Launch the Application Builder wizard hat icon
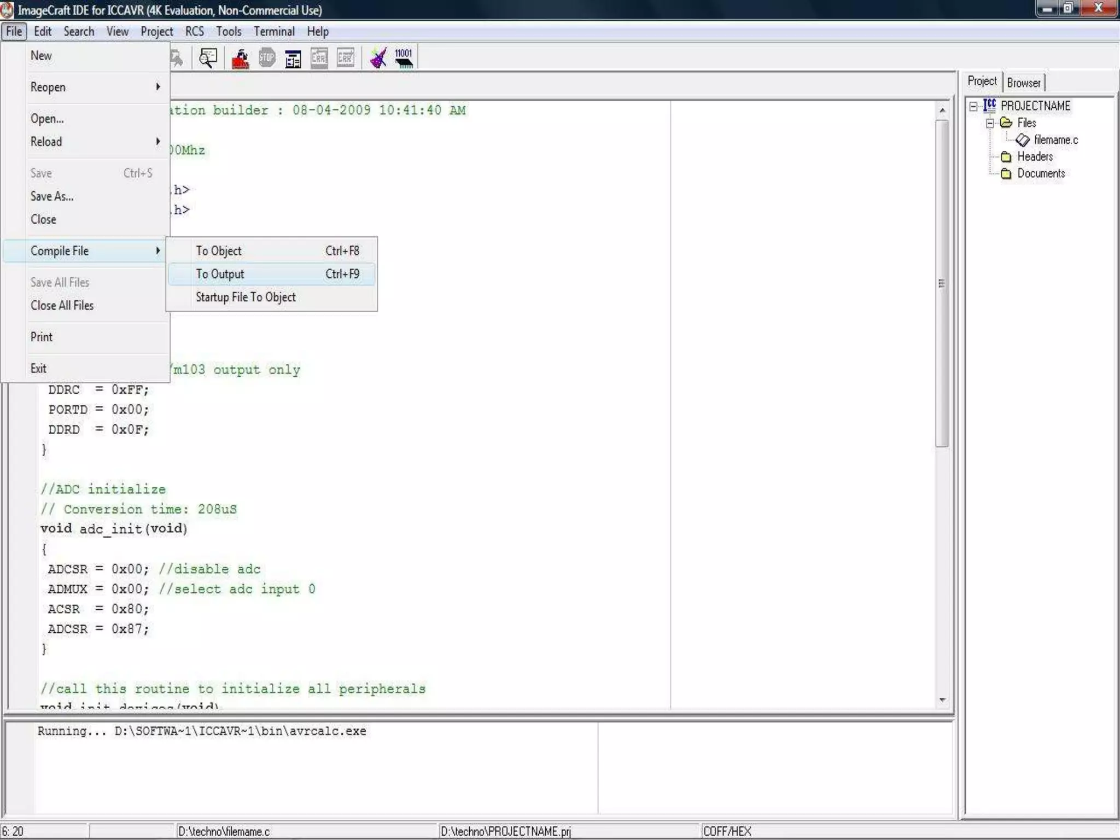 [378, 58]
